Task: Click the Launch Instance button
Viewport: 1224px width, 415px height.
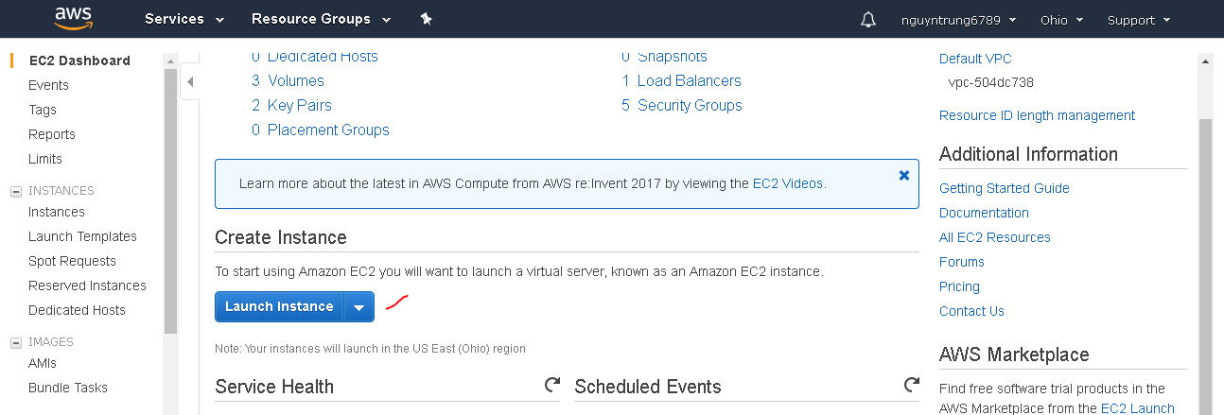Action: [279, 306]
